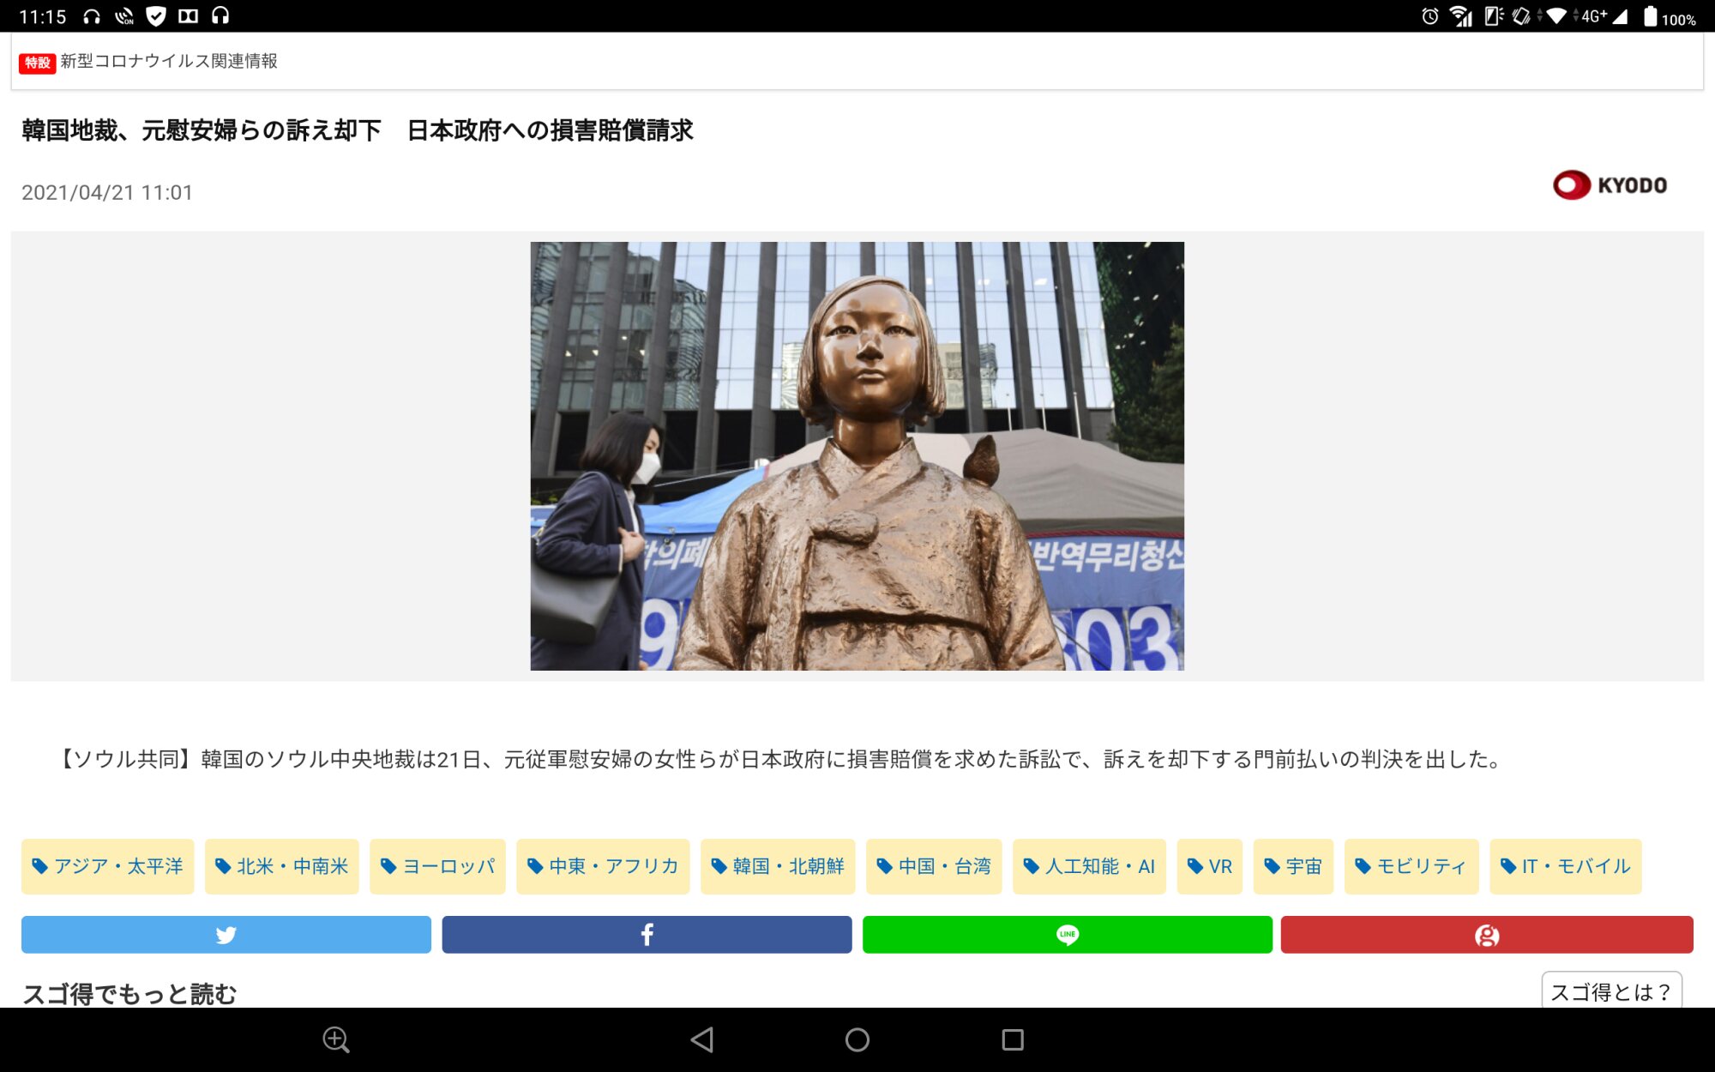This screenshot has height=1072, width=1715.
Task: Open recent apps square button
Action: (x=1013, y=1040)
